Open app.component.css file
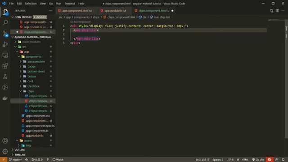Screen dimensions: 288x162 (x=38, y=116)
